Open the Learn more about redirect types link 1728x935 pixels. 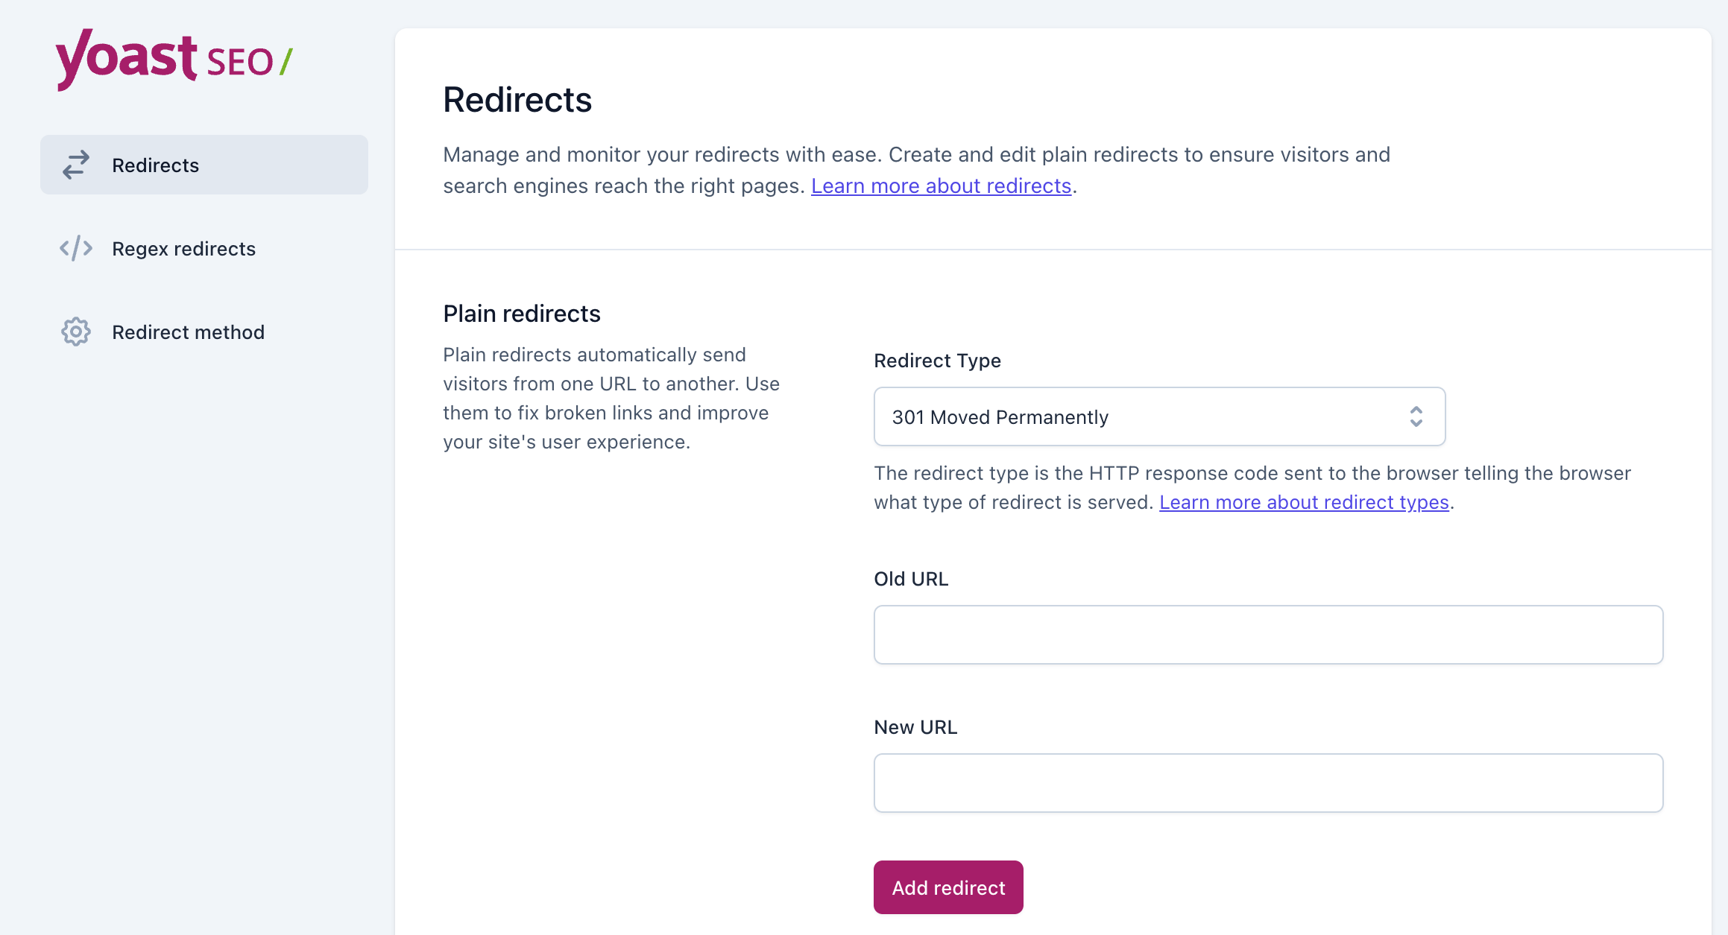pyautogui.click(x=1304, y=503)
